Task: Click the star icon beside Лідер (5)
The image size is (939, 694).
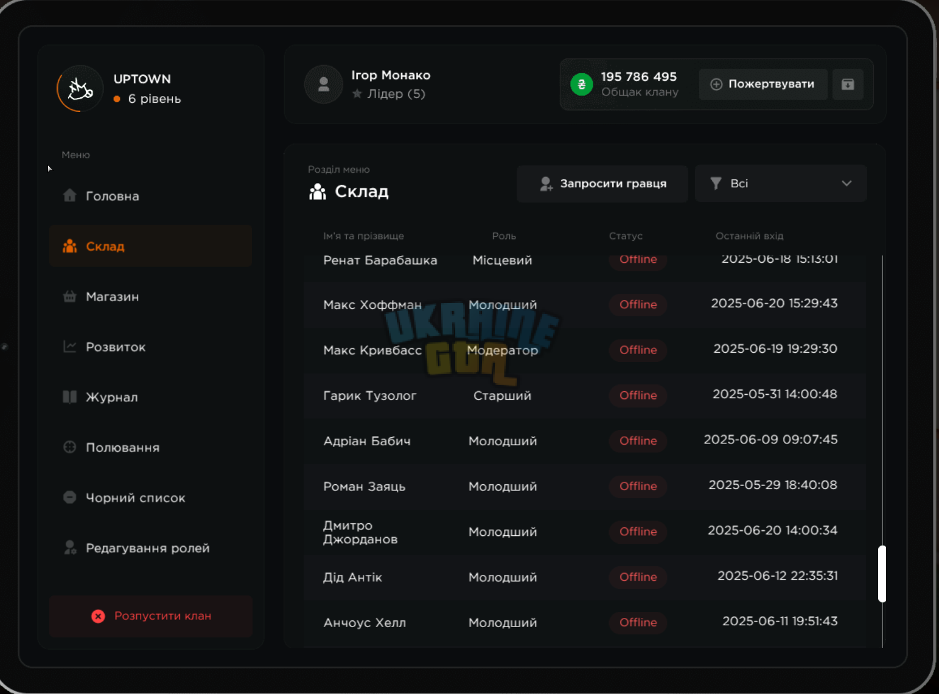Action: click(357, 94)
